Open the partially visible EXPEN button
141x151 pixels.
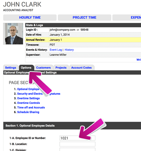pos(127,17)
